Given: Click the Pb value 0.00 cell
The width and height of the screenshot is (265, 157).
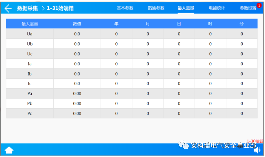Looking at the screenshot, I should tap(77, 103).
